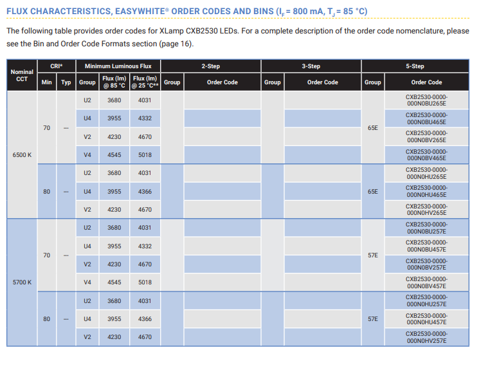Click order code CXB2530-0000-000N0HV265E
This screenshot has height=368, width=490.
point(426,210)
